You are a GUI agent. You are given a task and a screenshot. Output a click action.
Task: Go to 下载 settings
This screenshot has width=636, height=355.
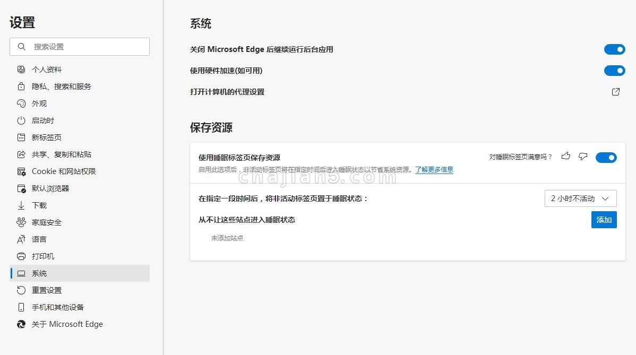80,205
